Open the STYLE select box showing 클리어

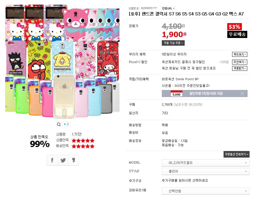tap(205, 171)
